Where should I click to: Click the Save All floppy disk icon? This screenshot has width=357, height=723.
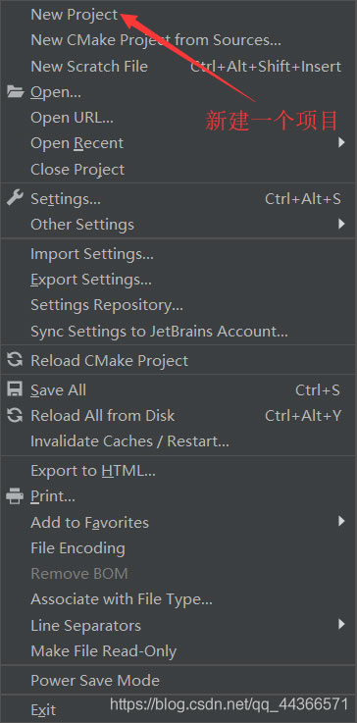click(16, 389)
